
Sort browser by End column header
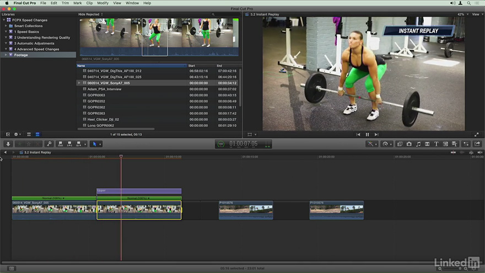click(227, 66)
